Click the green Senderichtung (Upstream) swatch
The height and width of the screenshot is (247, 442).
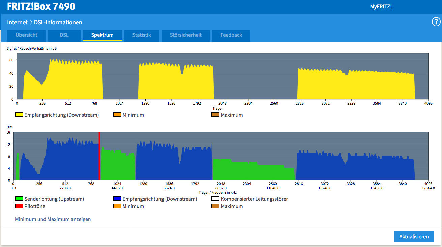point(19,199)
